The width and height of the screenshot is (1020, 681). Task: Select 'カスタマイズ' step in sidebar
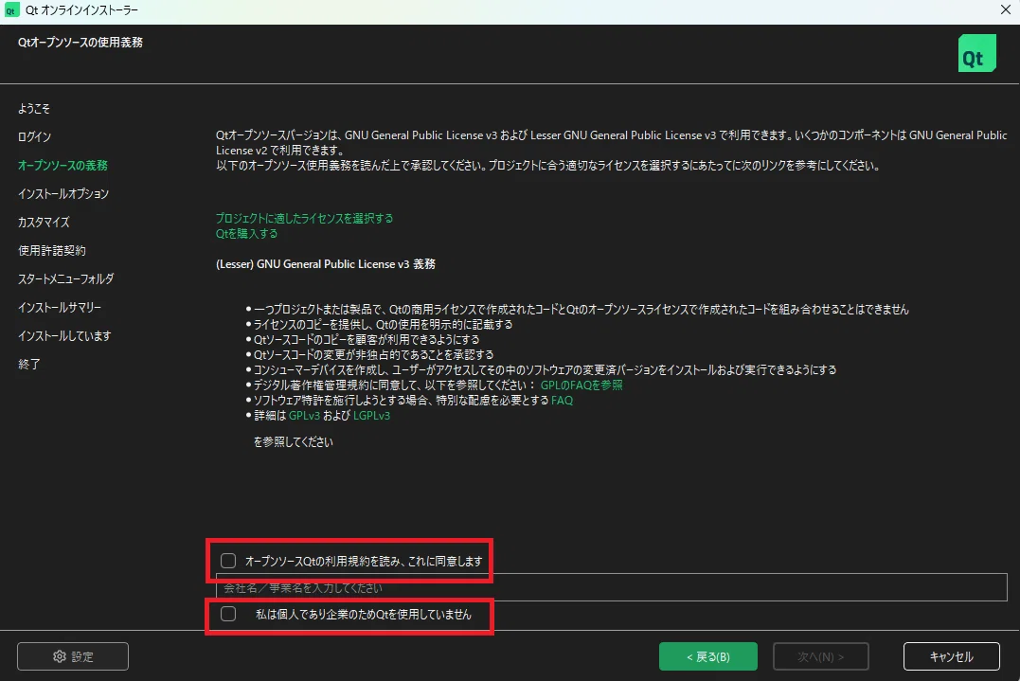(44, 222)
